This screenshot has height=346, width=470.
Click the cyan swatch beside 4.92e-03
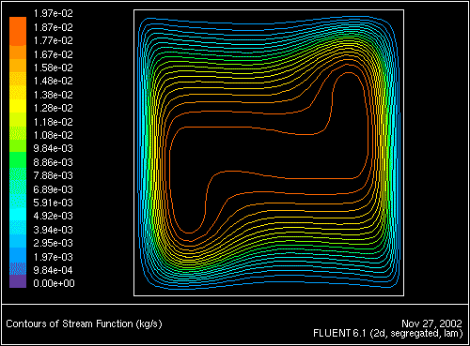[x=18, y=215]
